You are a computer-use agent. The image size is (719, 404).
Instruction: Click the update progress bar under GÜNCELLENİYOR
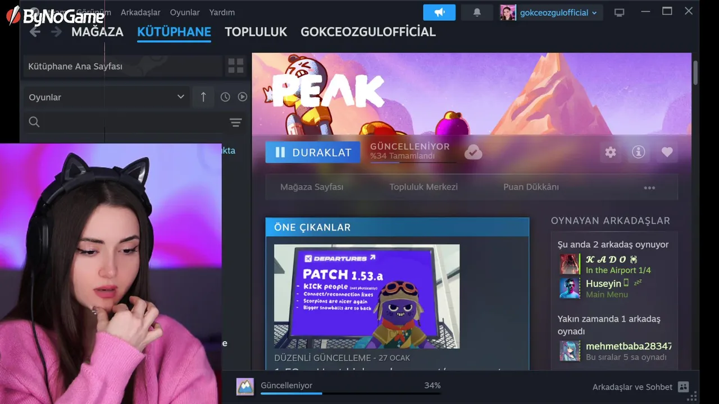[x=413, y=163]
